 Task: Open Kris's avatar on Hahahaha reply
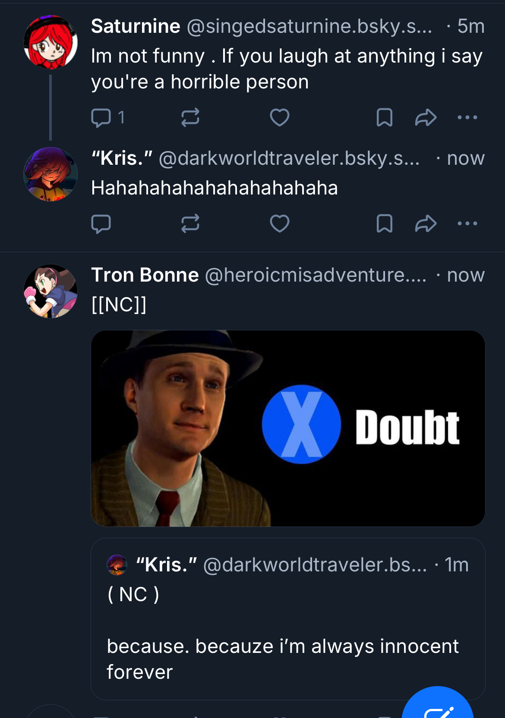click(50, 174)
